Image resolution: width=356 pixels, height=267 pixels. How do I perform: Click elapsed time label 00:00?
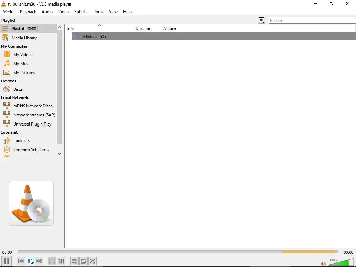(x=7, y=252)
